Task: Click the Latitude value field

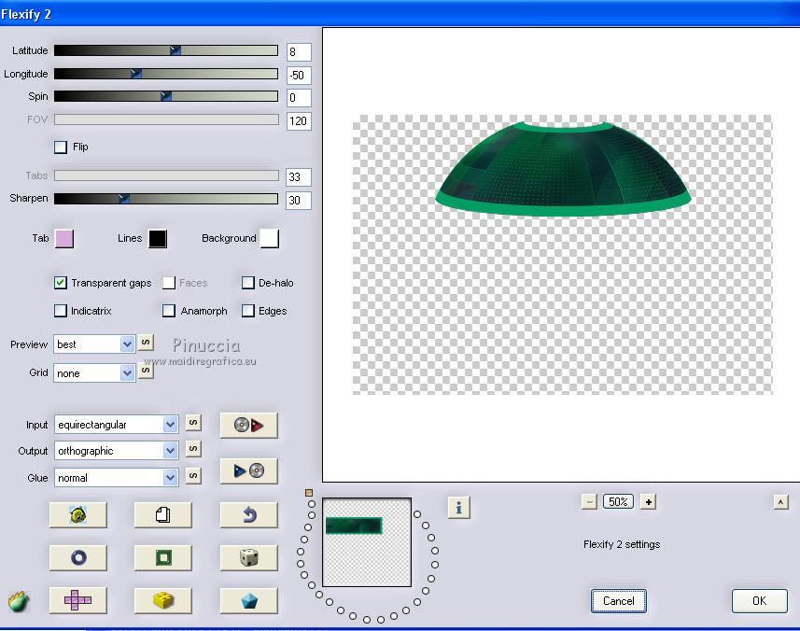Action: 299,52
